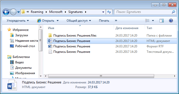
Task: Select Roaming in the address path
Action: [37, 12]
